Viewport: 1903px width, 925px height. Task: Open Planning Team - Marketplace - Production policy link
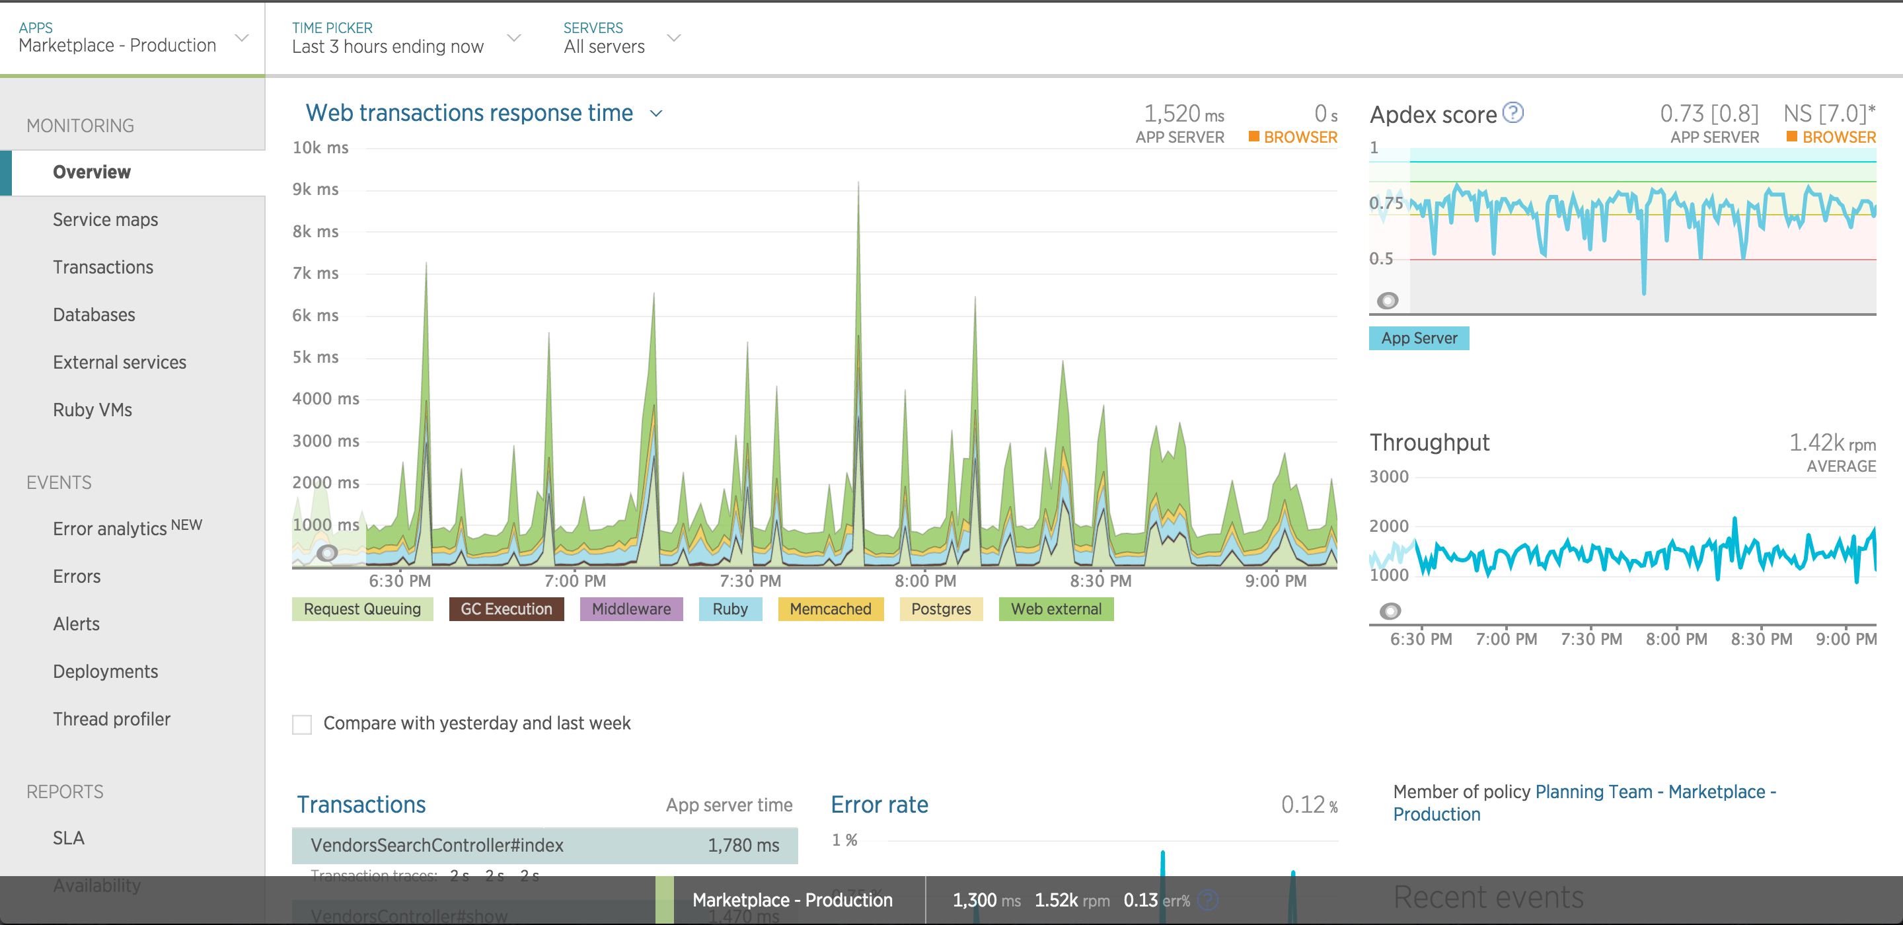coord(1584,803)
